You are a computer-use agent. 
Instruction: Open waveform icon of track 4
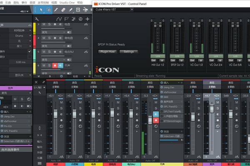[86, 38]
